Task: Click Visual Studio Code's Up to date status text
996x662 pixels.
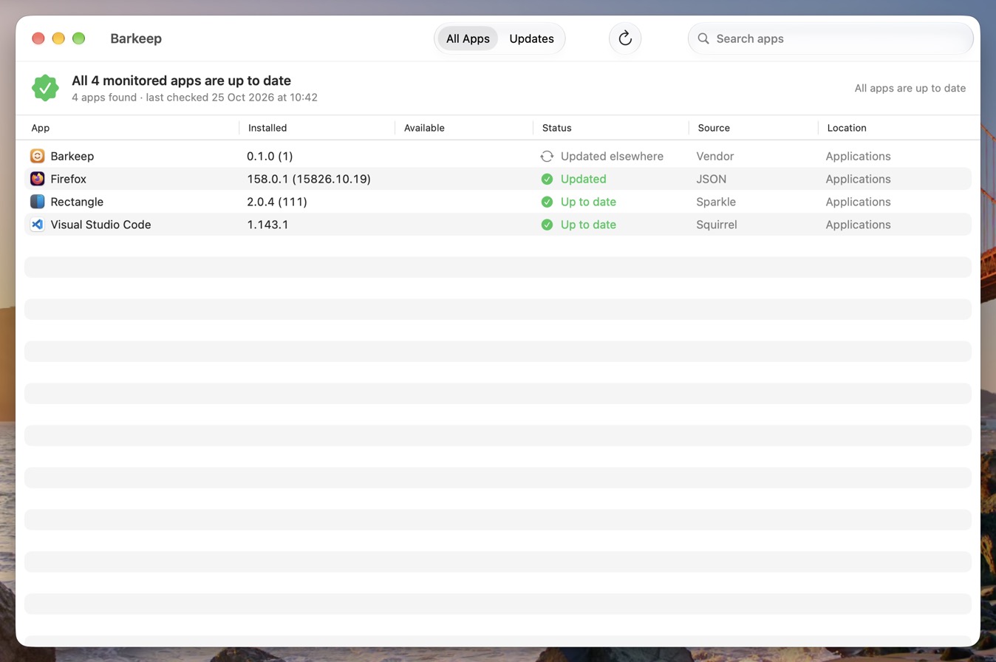Action: tap(588, 225)
